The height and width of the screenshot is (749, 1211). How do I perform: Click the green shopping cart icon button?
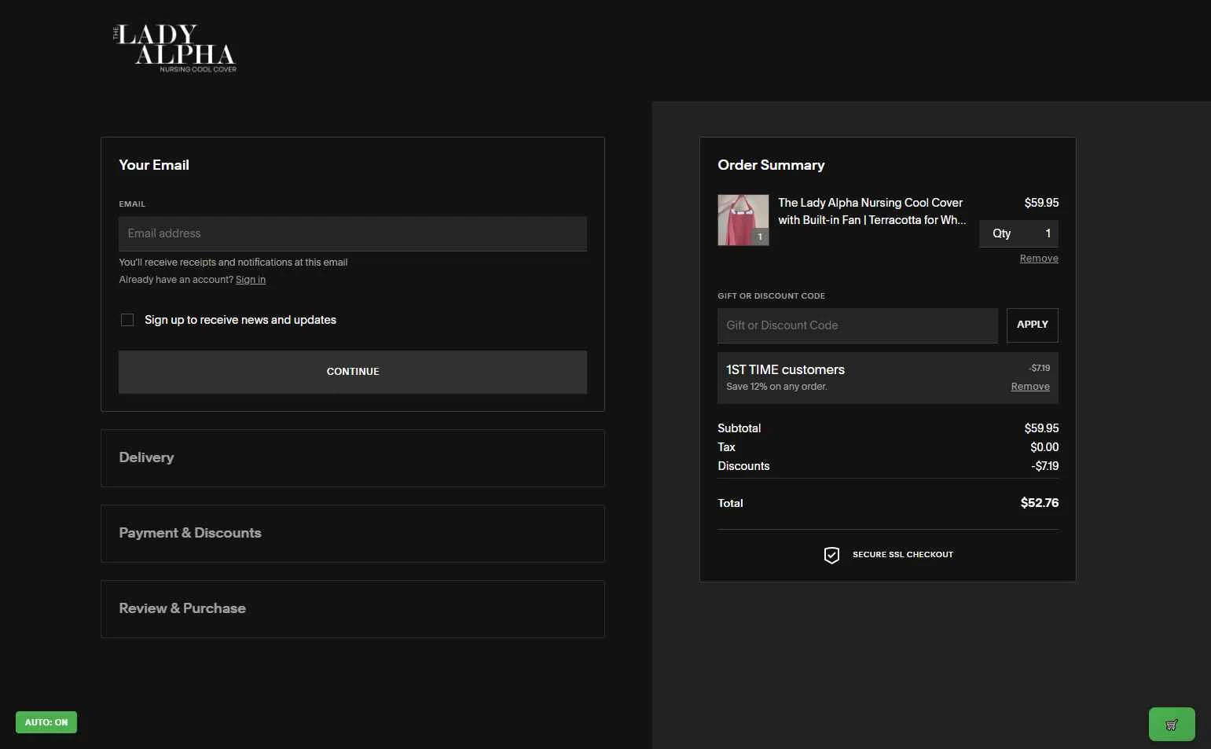click(x=1172, y=725)
